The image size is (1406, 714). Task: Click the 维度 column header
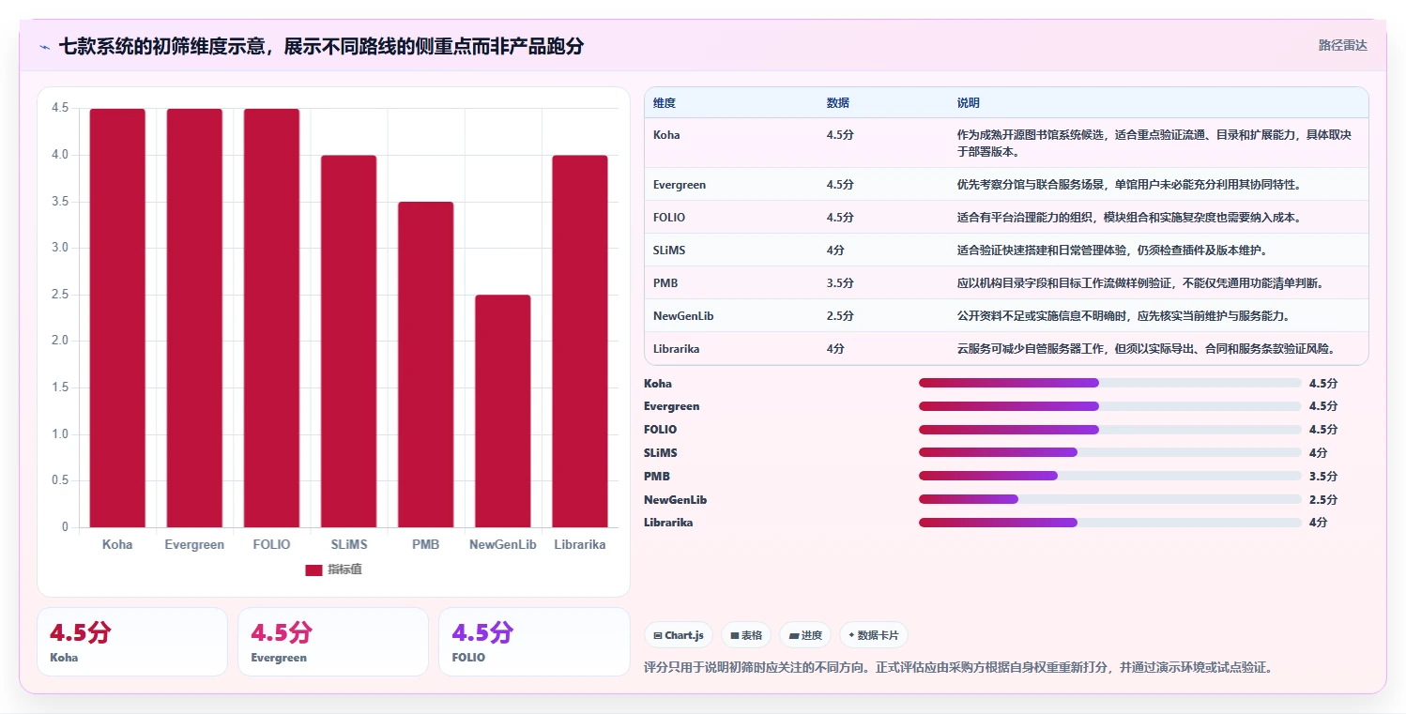[x=665, y=103]
